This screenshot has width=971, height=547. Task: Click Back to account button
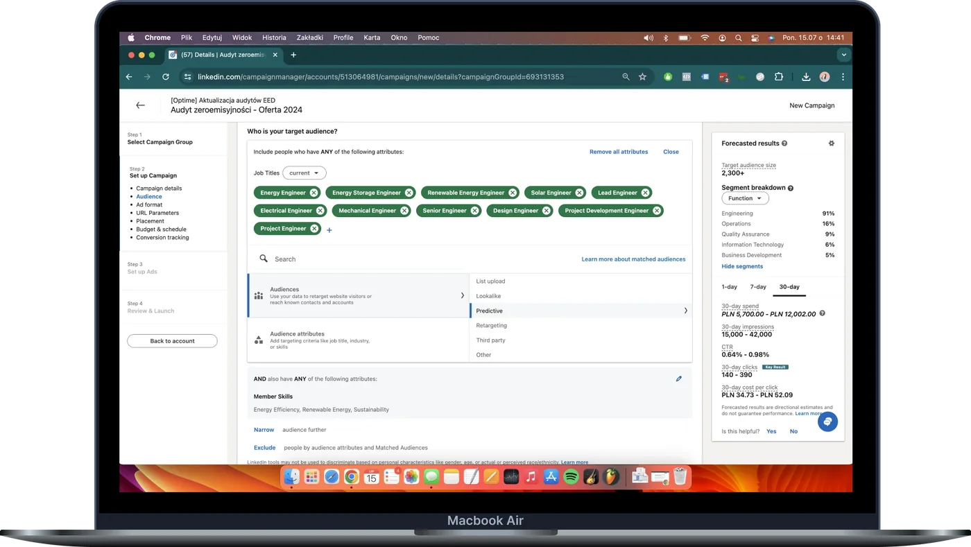[172, 341]
